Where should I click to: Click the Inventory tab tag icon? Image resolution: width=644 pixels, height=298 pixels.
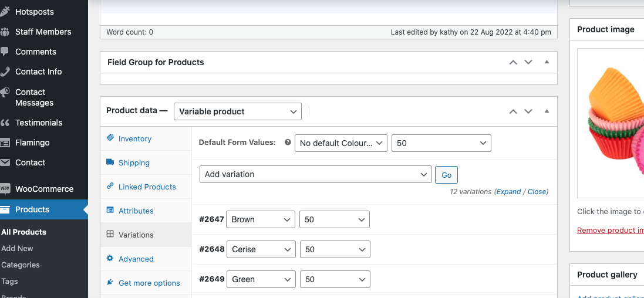click(x=110, y=138)
